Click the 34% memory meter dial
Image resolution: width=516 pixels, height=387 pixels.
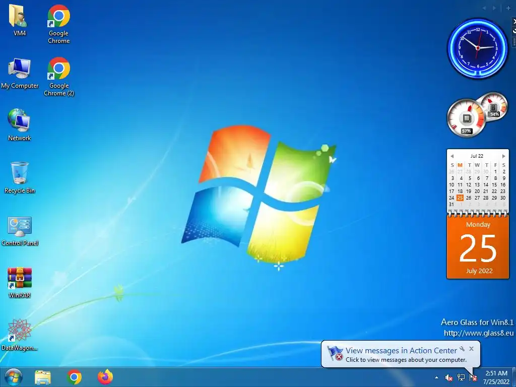pyautogui.click(x=494, y=107)
